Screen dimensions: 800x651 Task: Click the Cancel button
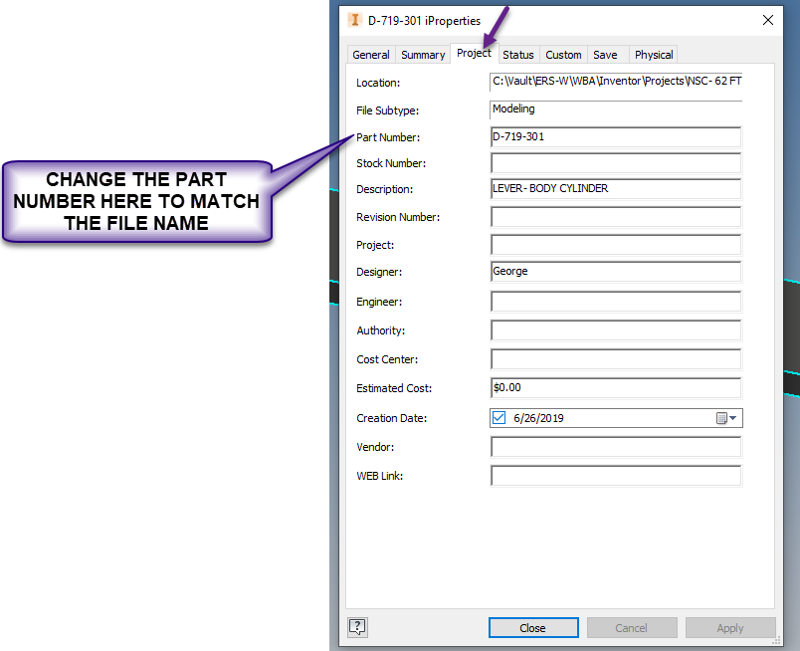coord(632,627)
